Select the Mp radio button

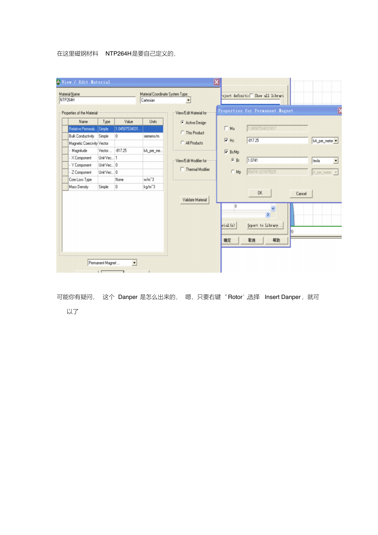tap(233, 172)
